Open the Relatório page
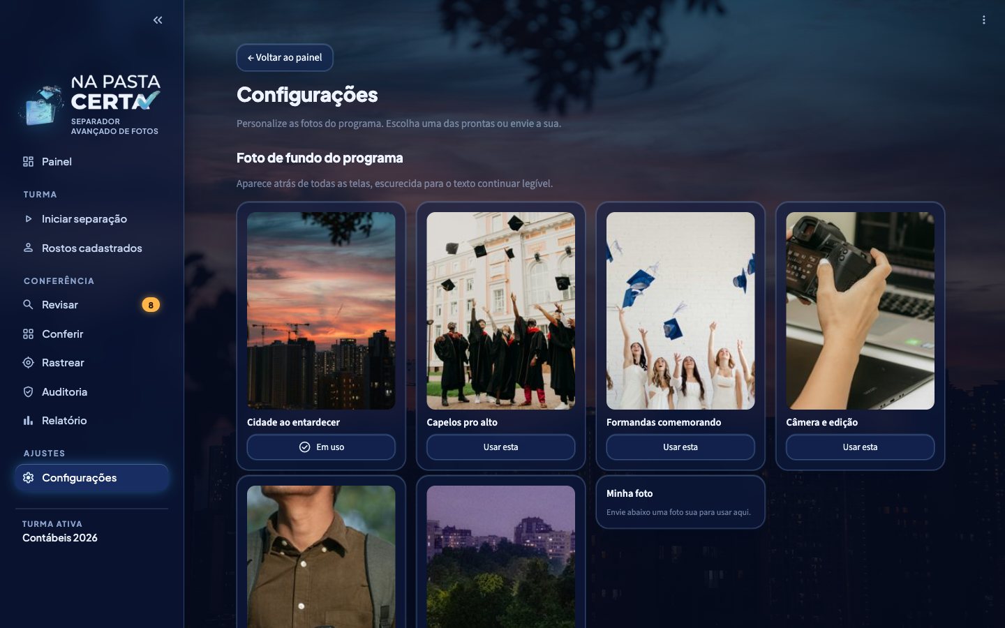Image resolution: width=1005 pixels, height=628 pixels. [x=91, y=421]
